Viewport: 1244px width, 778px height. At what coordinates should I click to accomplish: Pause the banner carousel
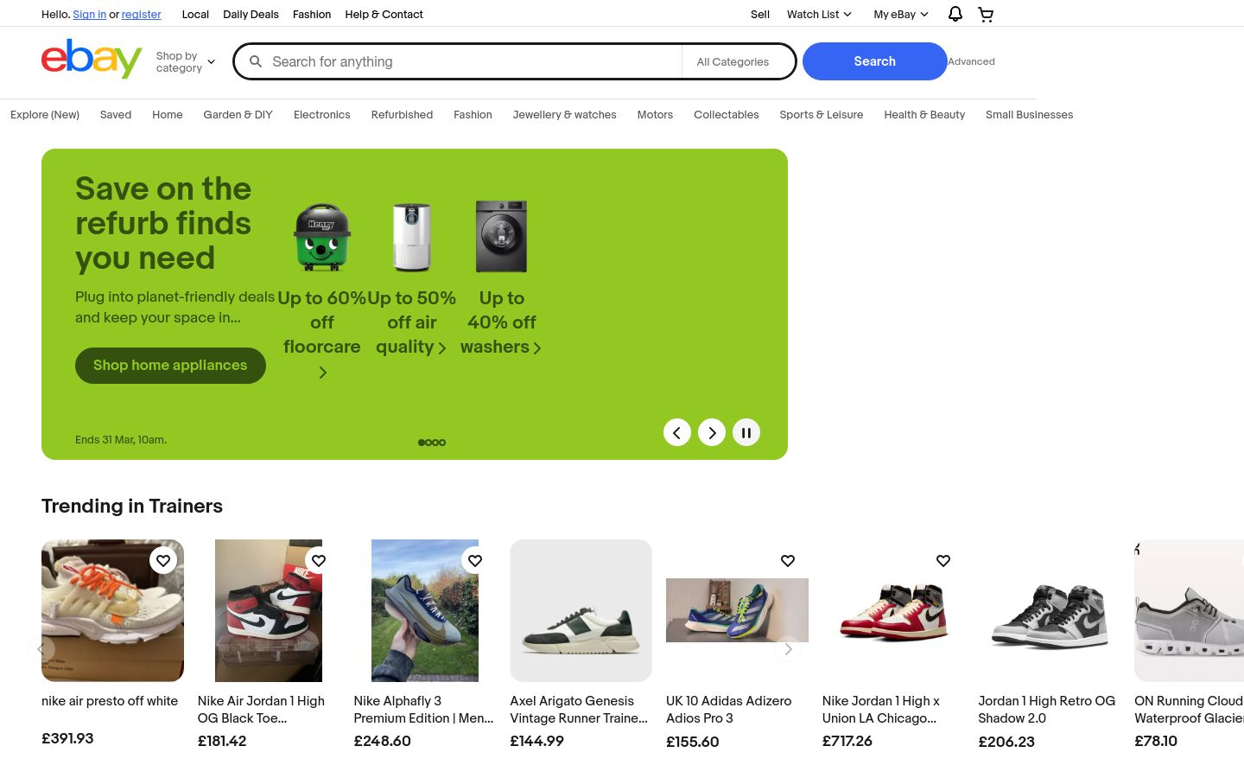tap(746, 432)
